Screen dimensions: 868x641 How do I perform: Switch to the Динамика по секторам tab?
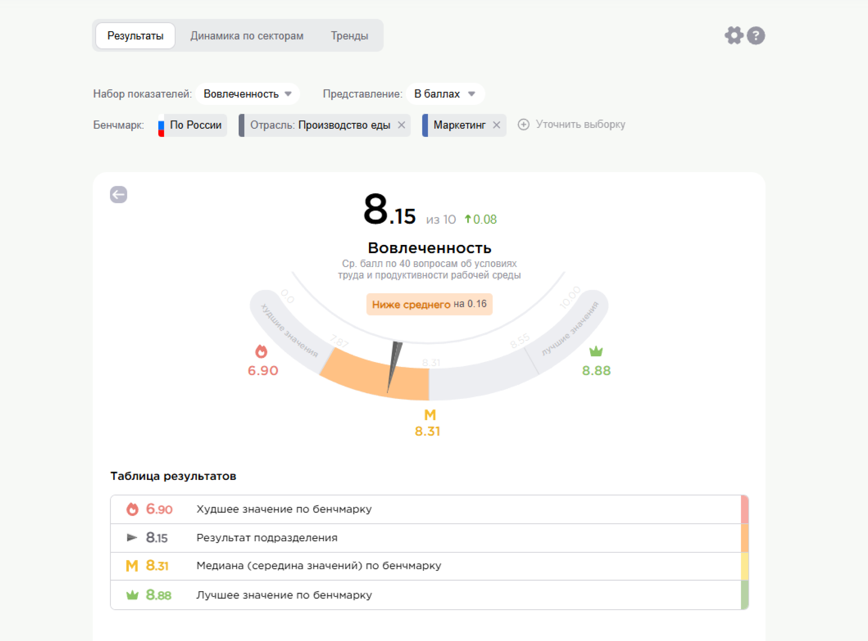pyautogui.click(x=247, y=36)
